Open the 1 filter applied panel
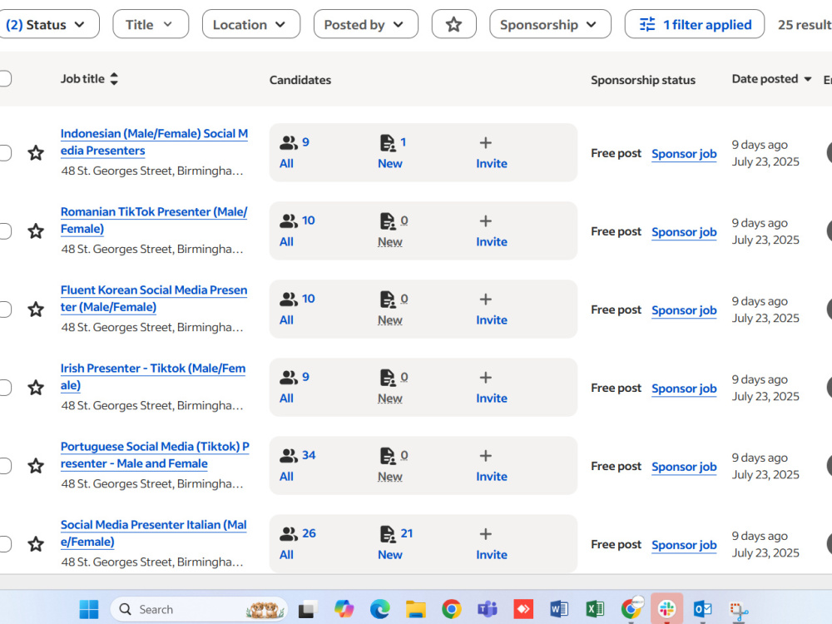The height and width of the screenshot is (624, 832). click(x=695, y=24)
